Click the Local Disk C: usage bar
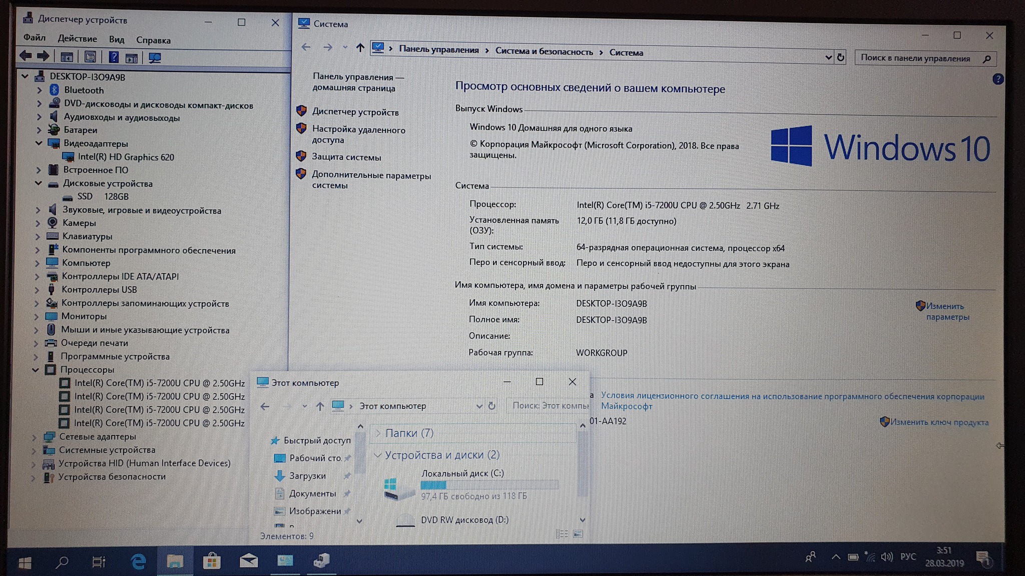 point(489,484)
